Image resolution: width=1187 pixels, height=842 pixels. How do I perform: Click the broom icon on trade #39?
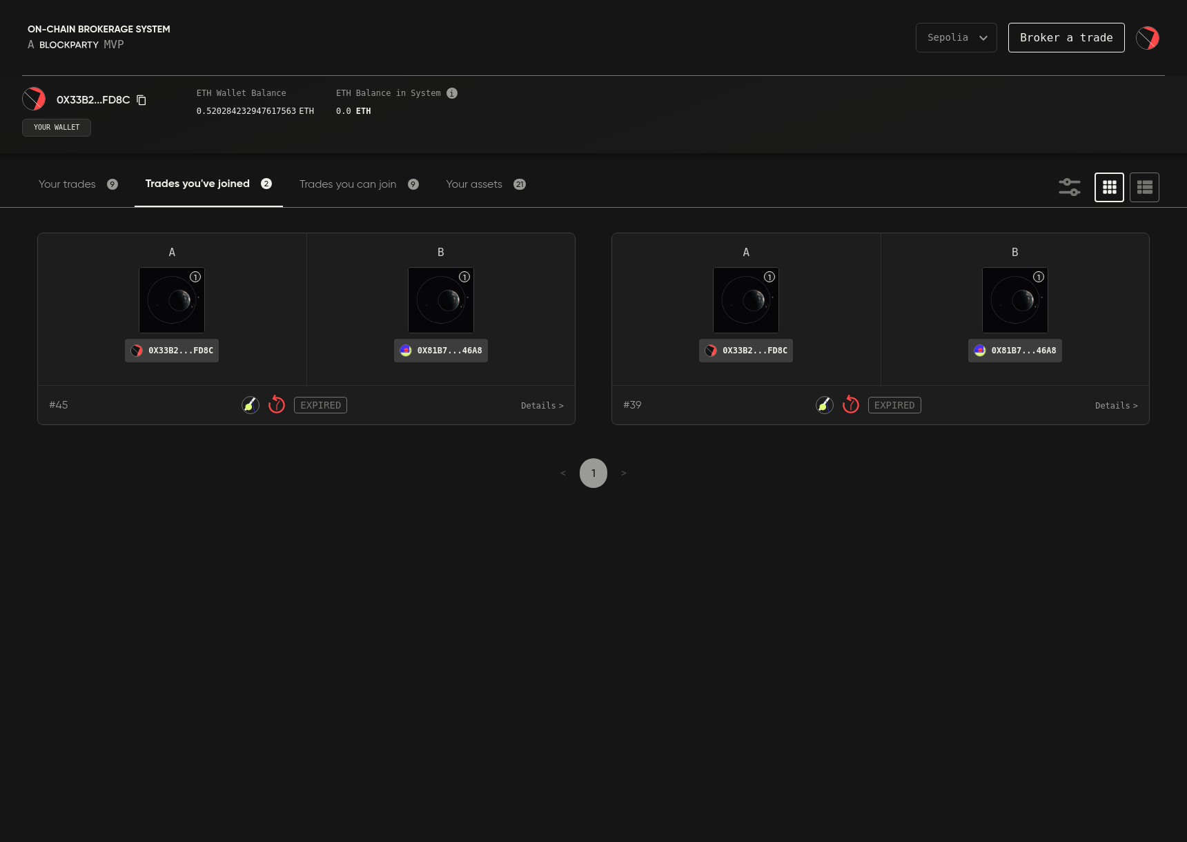pyautogui.click(x=825, y=405)
